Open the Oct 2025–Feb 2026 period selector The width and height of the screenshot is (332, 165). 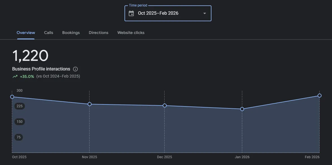point(158,13)
